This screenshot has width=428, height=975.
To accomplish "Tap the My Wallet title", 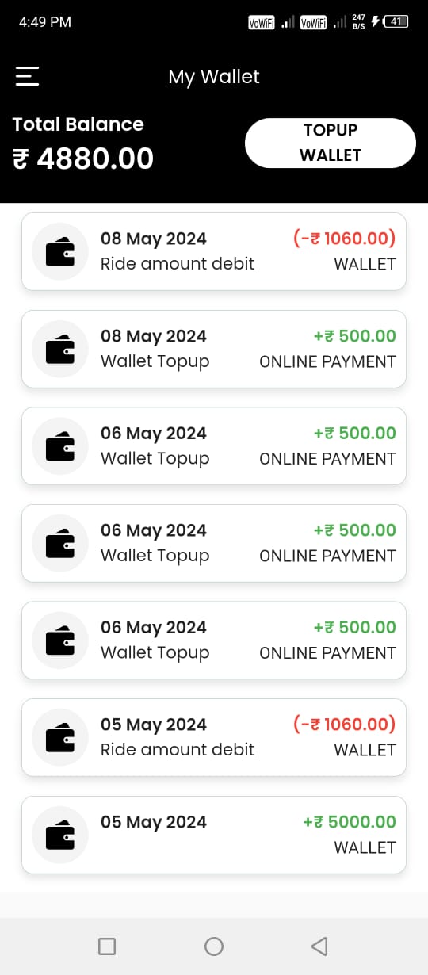I will coord(214,77).
